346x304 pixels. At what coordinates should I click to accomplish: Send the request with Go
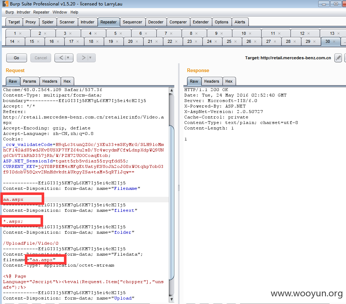tap(16, 58)
